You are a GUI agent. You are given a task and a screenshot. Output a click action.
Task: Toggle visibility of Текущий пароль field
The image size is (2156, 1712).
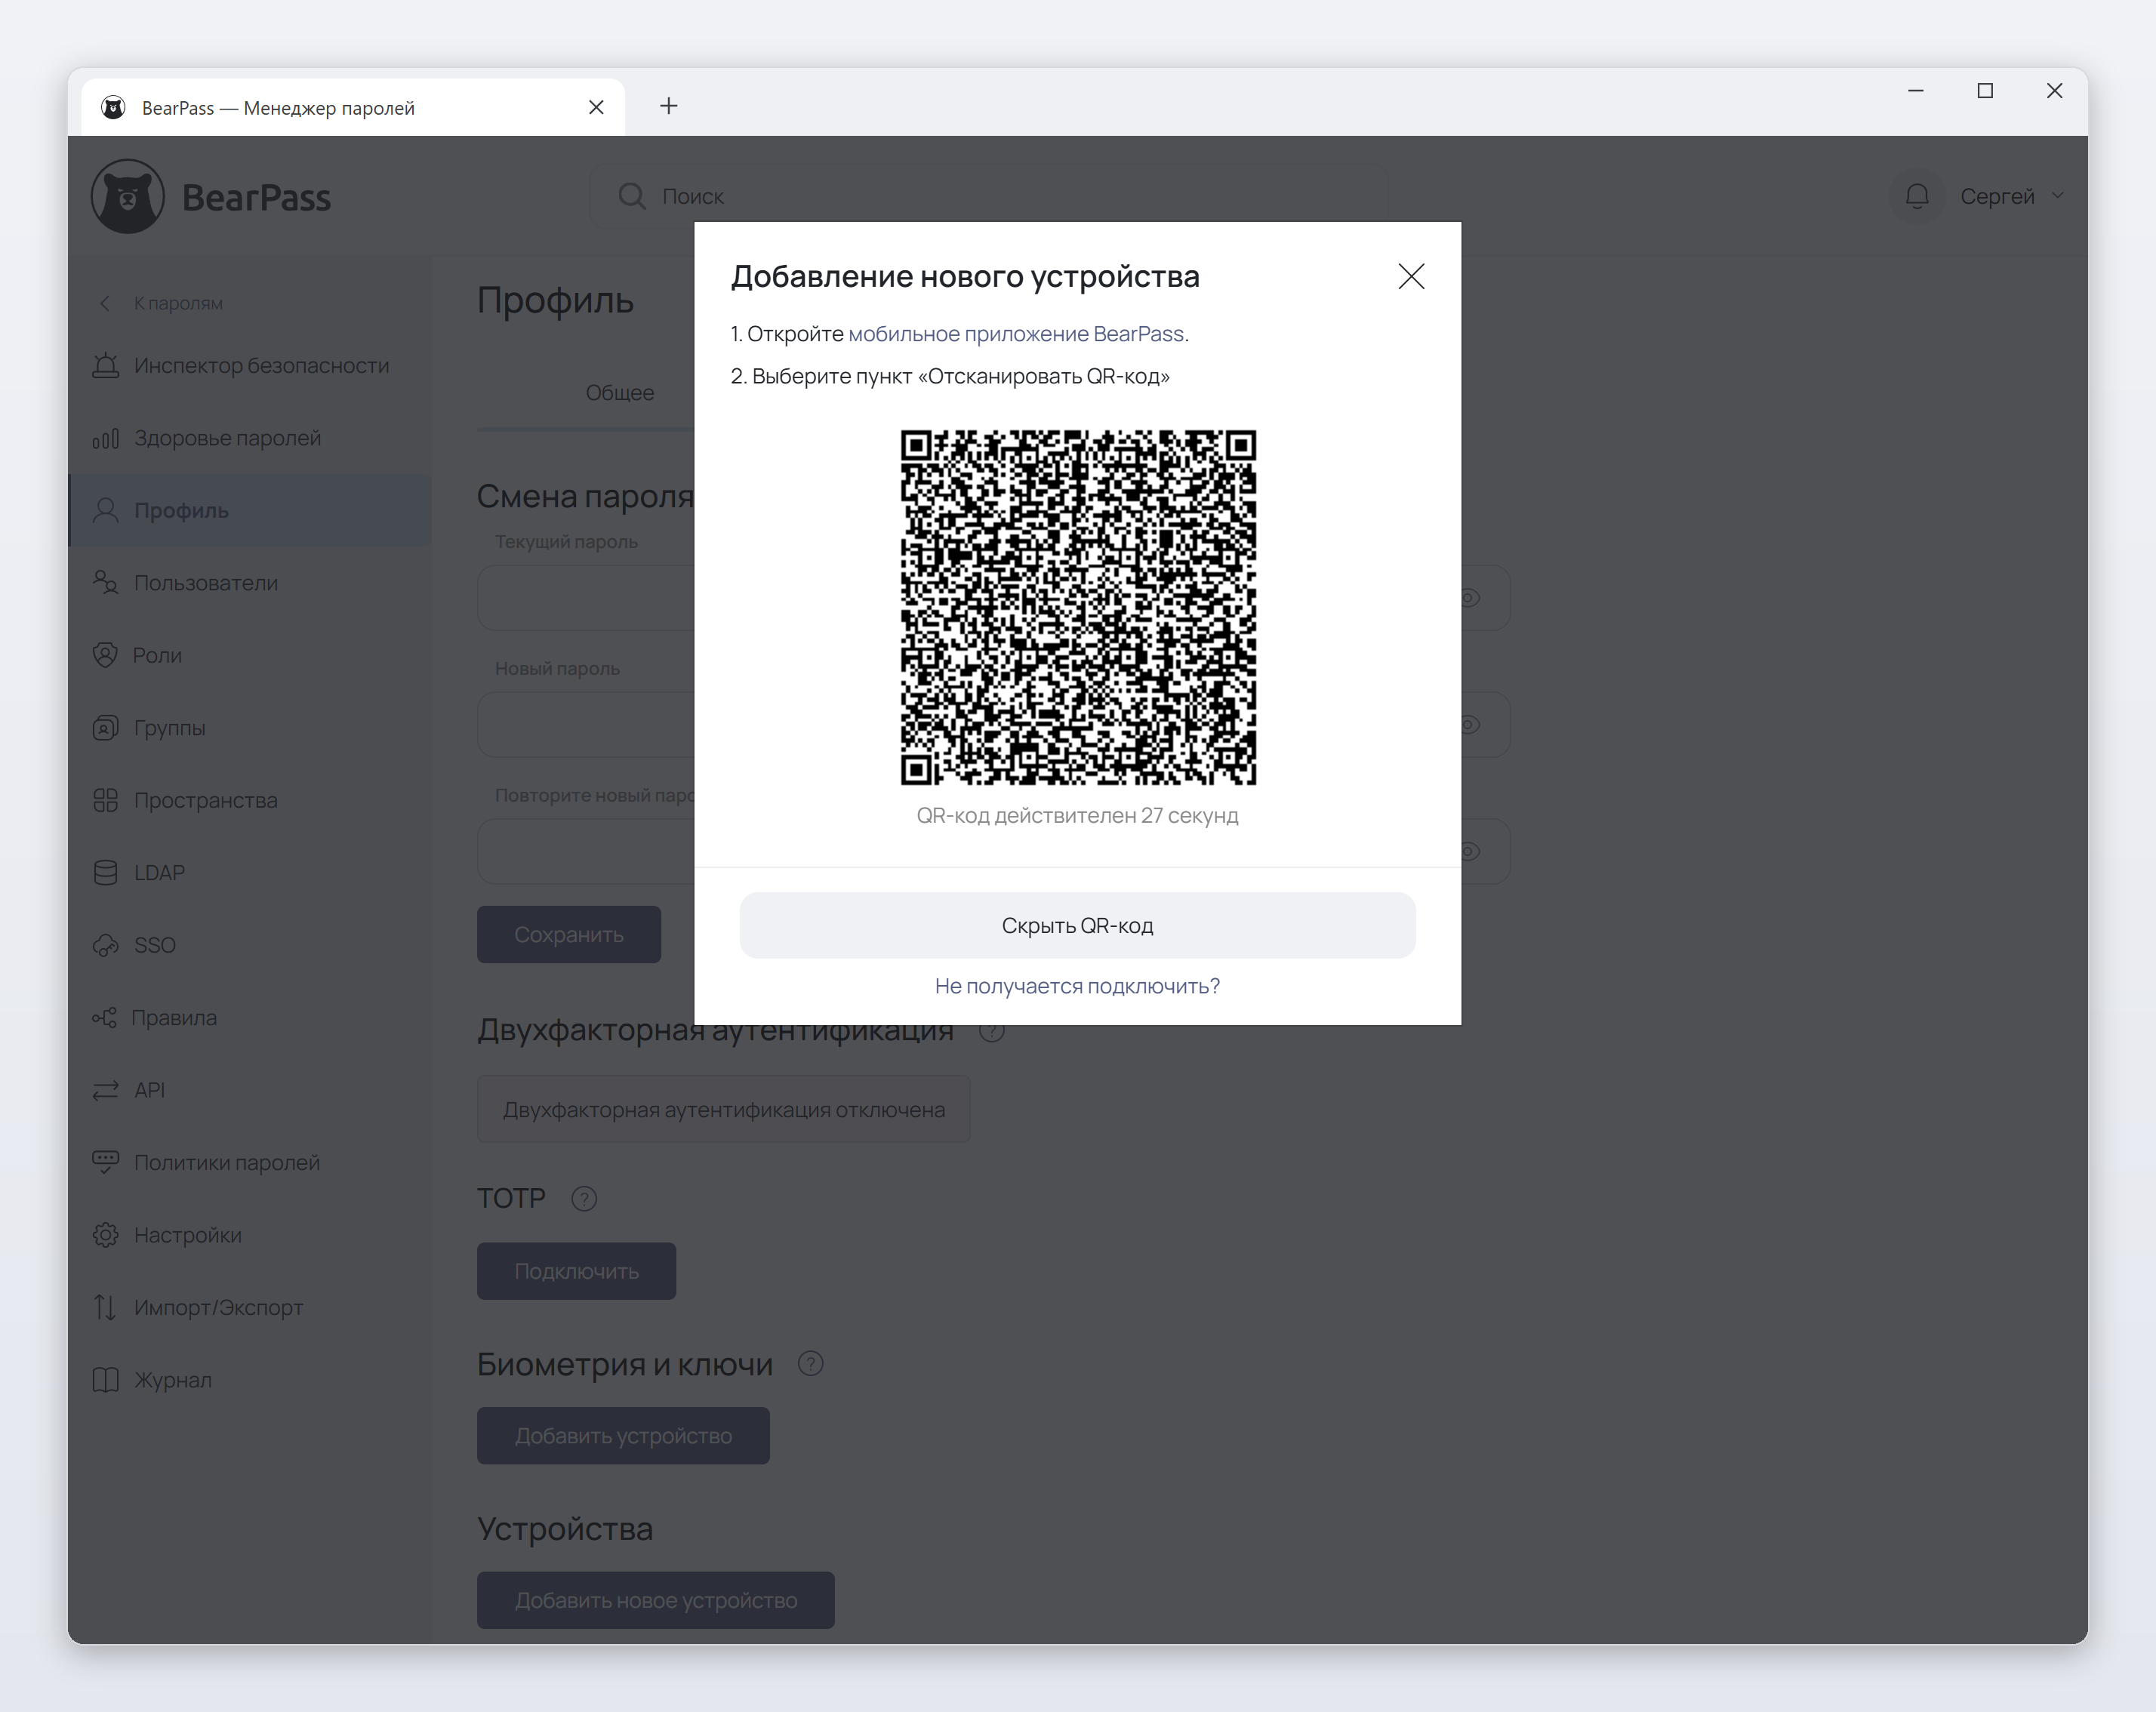tap(1470, 598)
